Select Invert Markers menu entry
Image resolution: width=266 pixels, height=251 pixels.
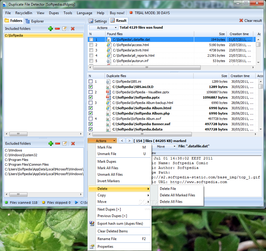click(108, 181)
